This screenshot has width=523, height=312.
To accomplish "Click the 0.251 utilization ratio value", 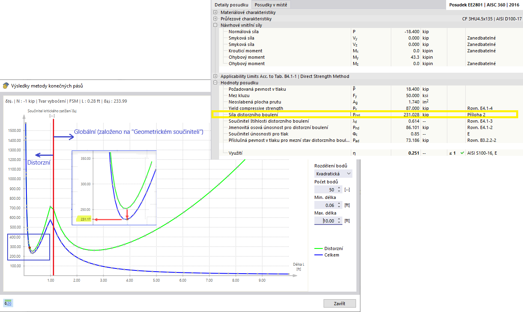I will point(413,153).
